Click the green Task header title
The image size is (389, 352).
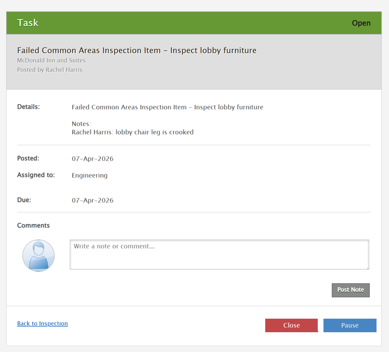click(28, 23)
